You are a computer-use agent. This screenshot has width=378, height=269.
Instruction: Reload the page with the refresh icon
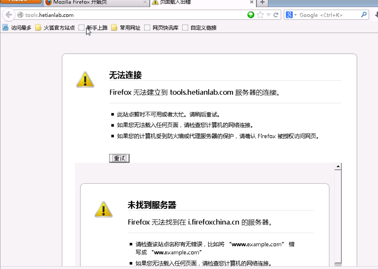[x=276, y=15]
